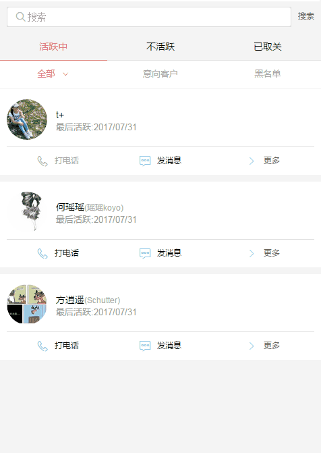321x453 pixels.
Task: Filter by 意向客户
Action: pyautogui.click(x=160, y=74)
